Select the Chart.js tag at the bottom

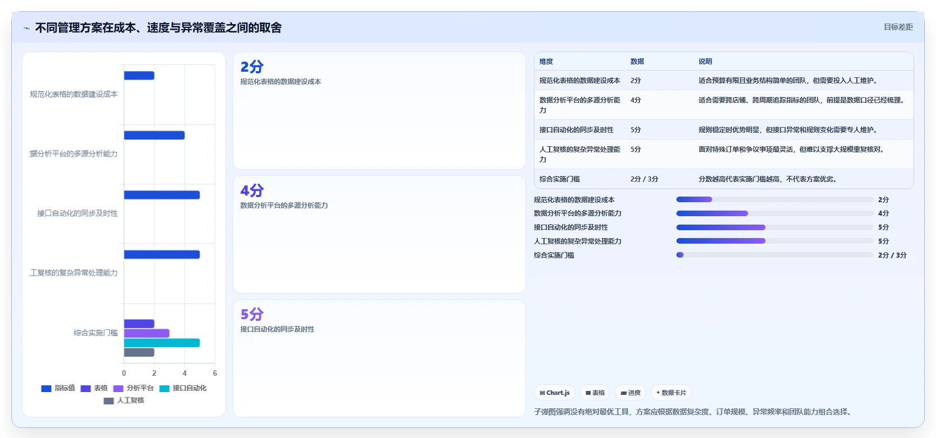point(555,393)
